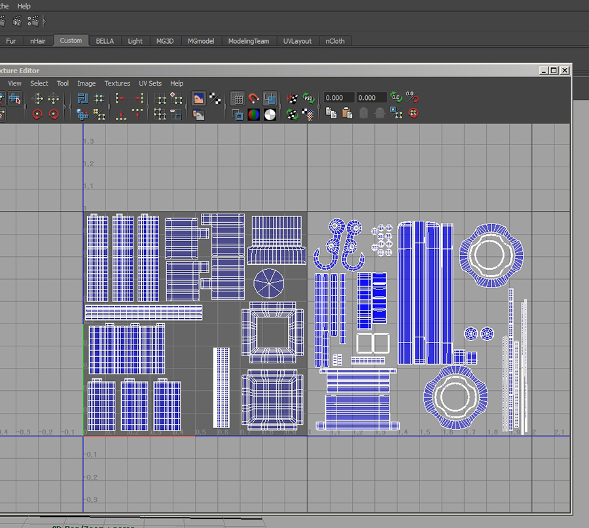Click the PSD network update icon
This screenshot has width=589, height=528.
click(x=309, y=99)
